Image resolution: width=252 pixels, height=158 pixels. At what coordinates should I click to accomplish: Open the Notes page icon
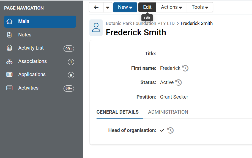click(x=10, y=35)
